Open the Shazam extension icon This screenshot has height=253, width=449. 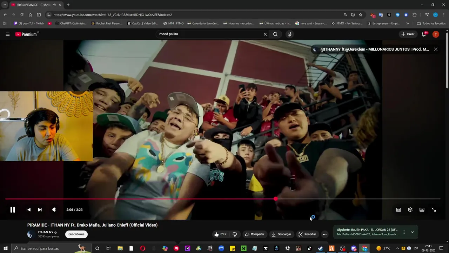point(397,15)
